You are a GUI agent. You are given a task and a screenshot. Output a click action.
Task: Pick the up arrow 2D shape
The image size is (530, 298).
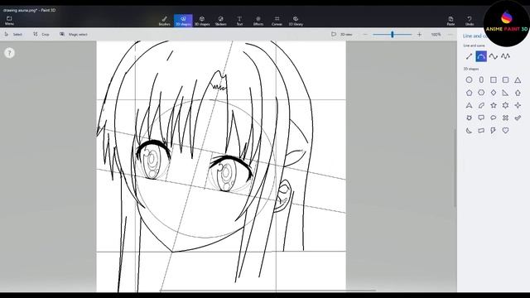(x=518, y=93)
